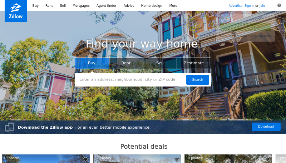This screenshot has height=163, width=286.
Task: Open the Advertise link
Action: pos(236,6)
